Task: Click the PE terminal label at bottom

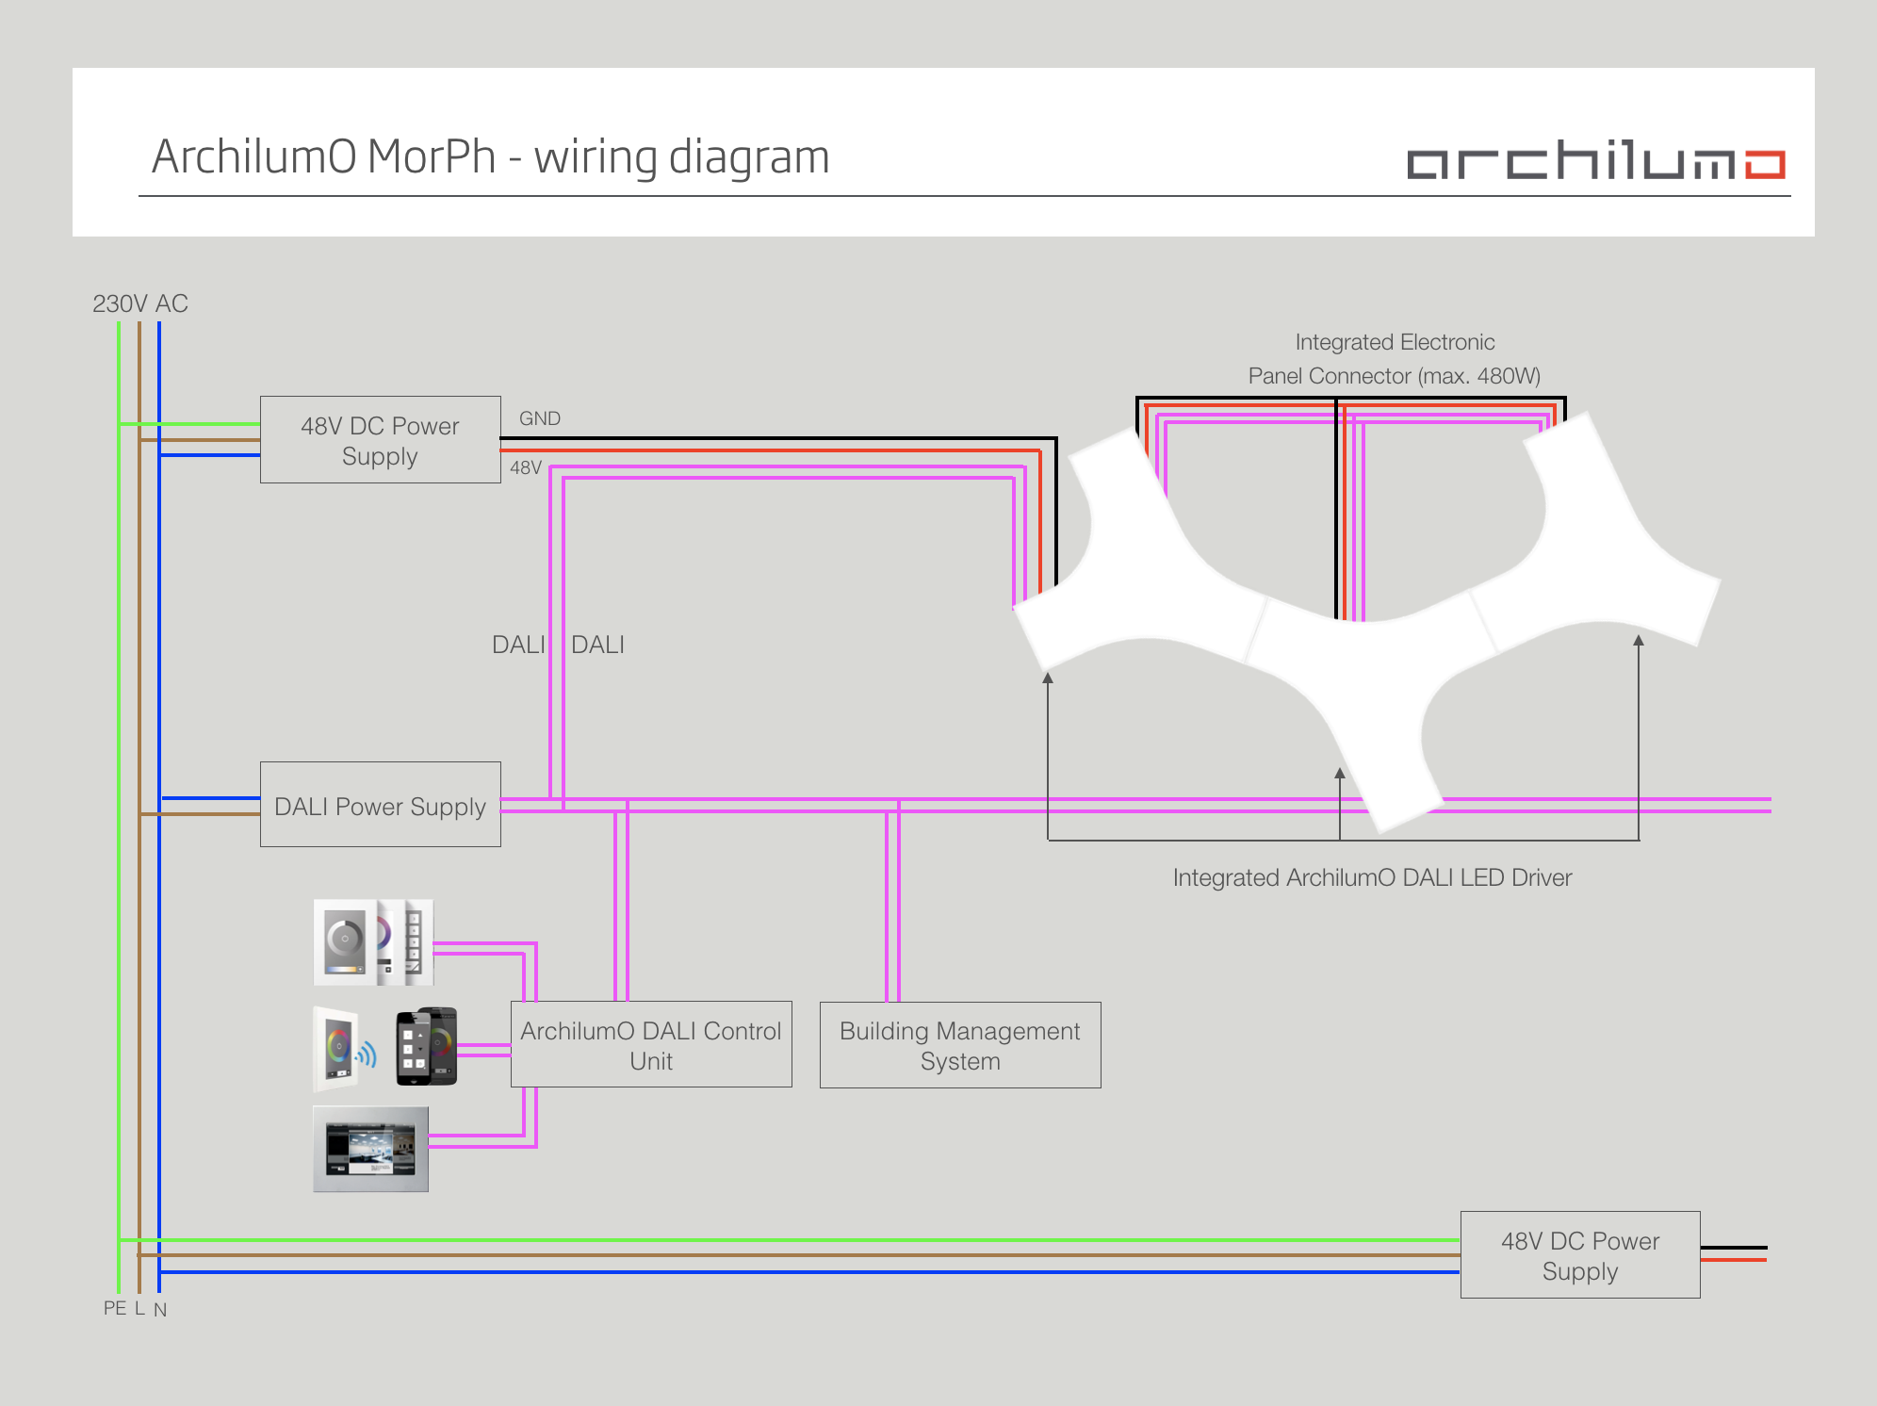Action: pos(114,1308)
